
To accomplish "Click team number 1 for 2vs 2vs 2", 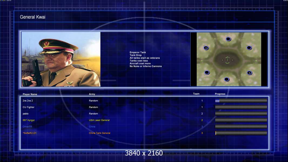I will point(202,101).
